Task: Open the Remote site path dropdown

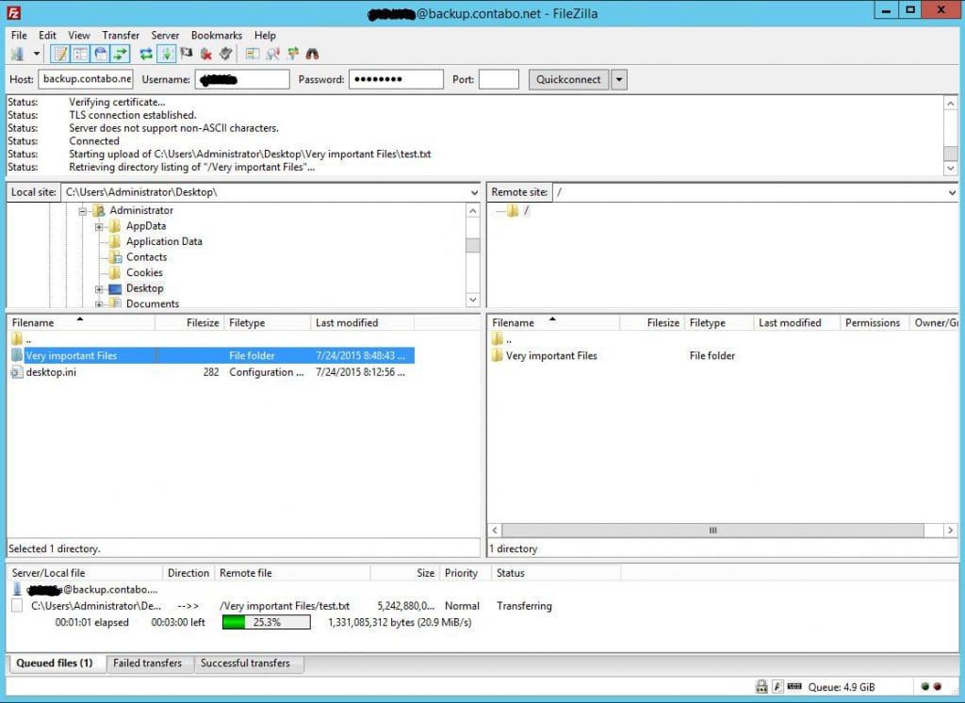Action: point(952,192)
